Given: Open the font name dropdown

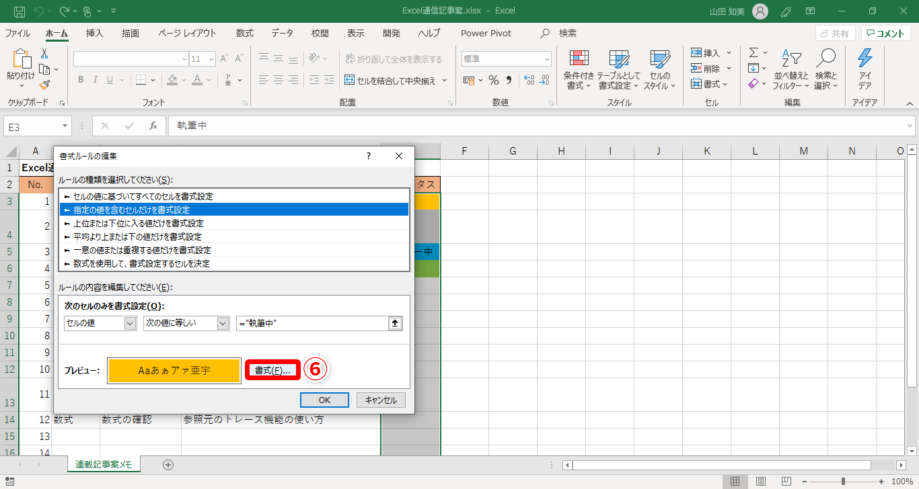Looking at the screenshot, I should [x=185, y=59].
